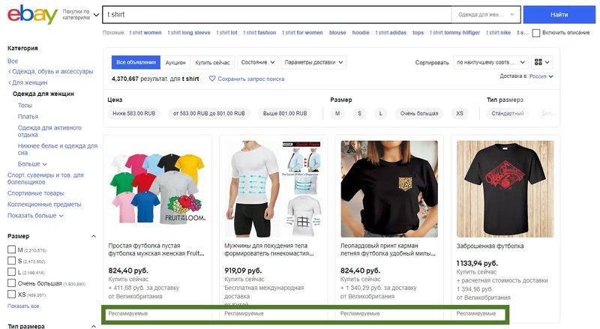Open Спортивные товары category
The image size is (600, 329).
[x=35, y=193]
